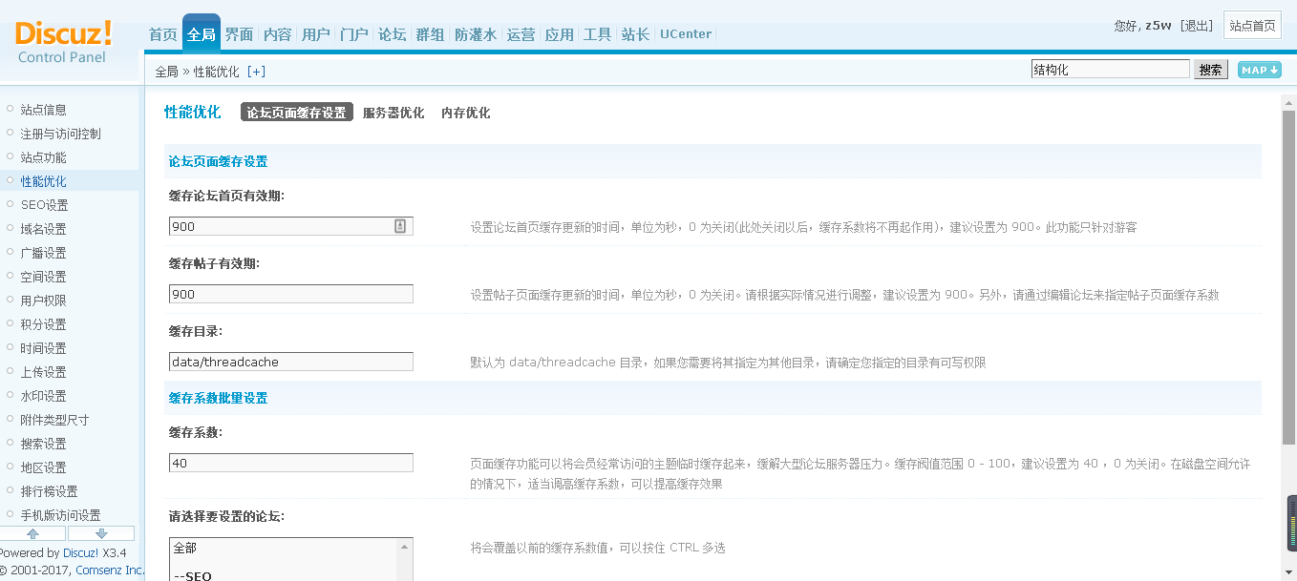
Task: Click the forum listbox scroll-up arrow
Action: pyautogui.click(x=405, y=548)
